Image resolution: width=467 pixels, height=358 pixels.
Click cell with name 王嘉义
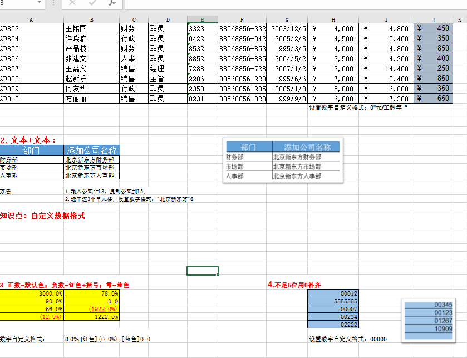(x=91, y=69)
